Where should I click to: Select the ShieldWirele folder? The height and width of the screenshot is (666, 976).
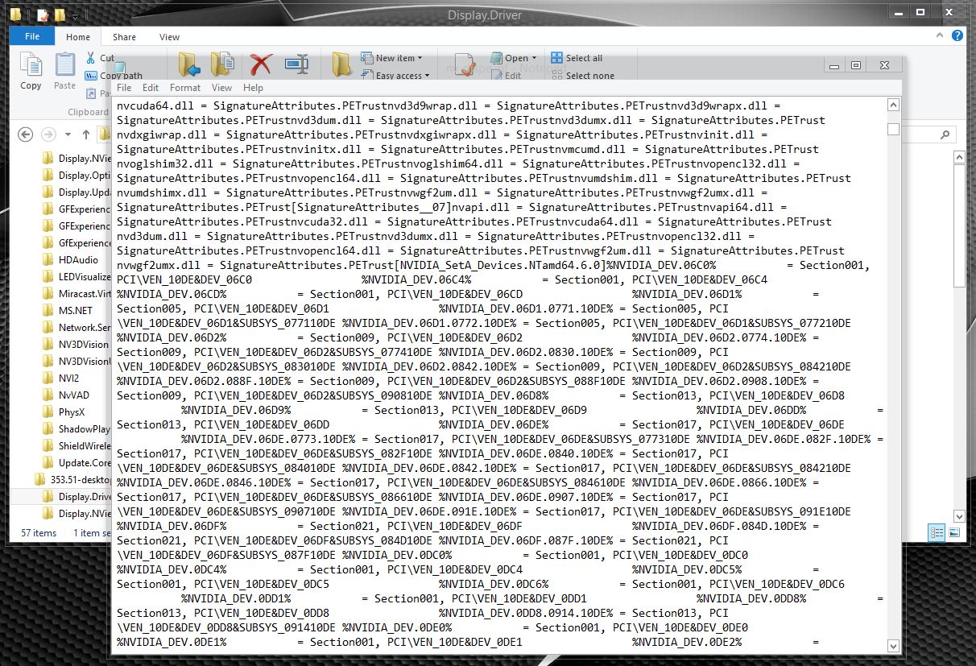[x=77, y=445]
